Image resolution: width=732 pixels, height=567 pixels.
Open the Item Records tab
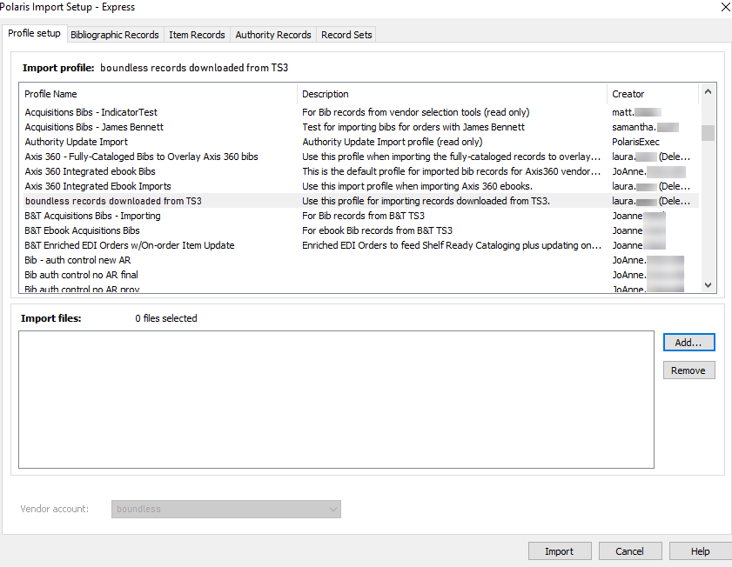pyautogui.click(x=197, y=35)
